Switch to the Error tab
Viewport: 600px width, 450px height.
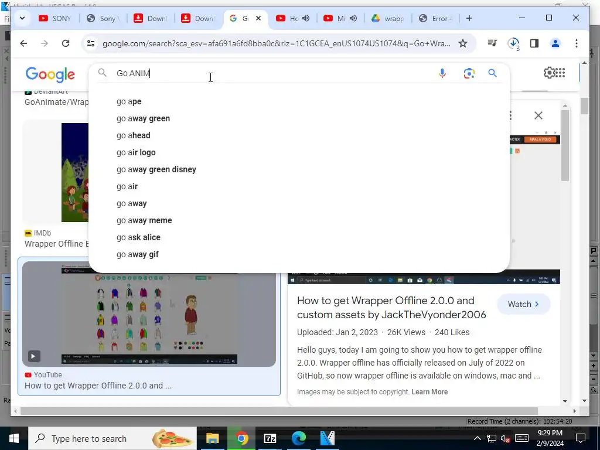[x=435, y=18]
